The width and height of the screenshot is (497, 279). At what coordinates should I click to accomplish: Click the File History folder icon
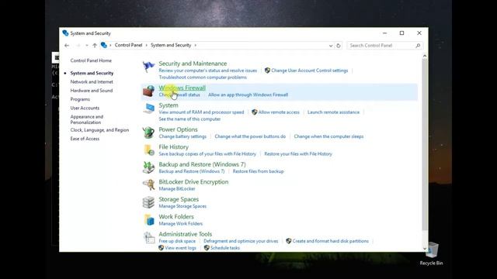click(148, 150)
